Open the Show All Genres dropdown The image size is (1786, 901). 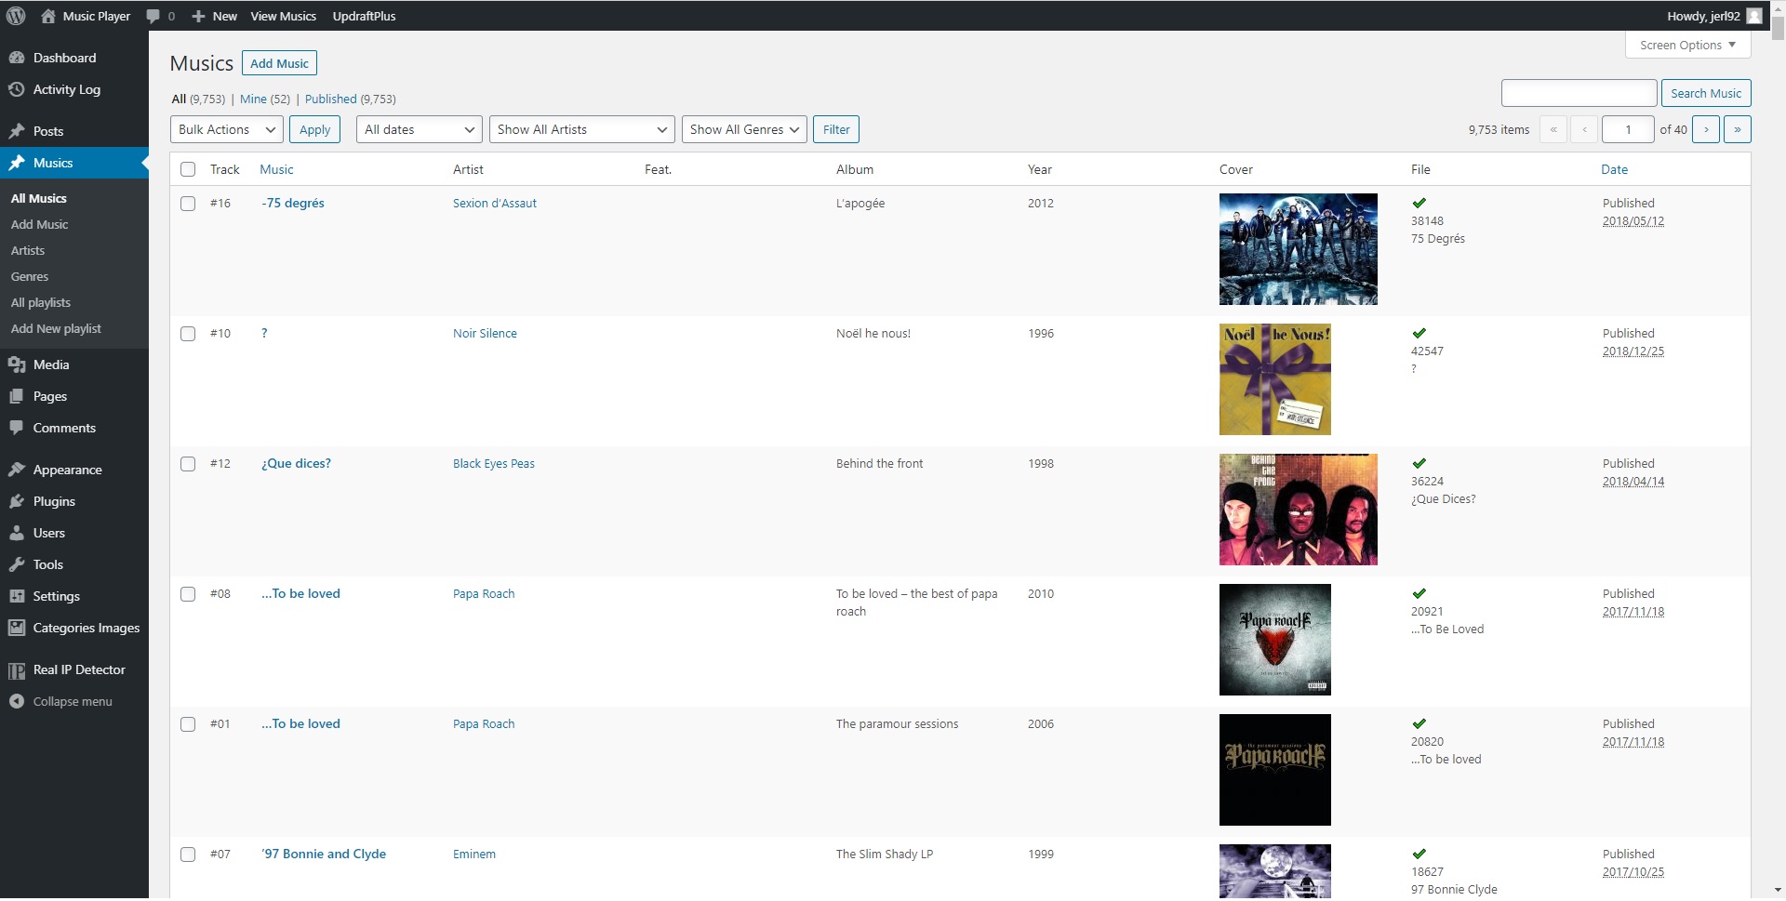pyautogui.click(x=744, y=129)
